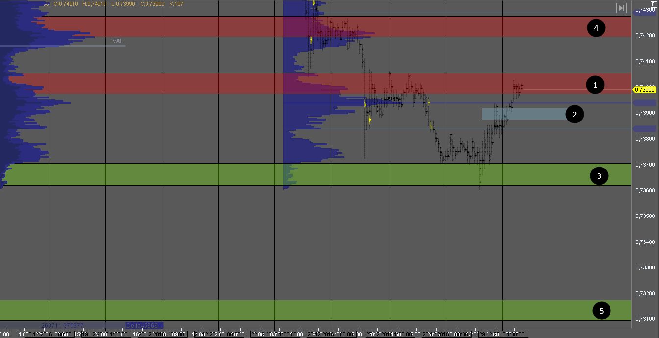659x338 pixels.
Task: Click the black circle marker numbered 2
Action: (575, 115)
